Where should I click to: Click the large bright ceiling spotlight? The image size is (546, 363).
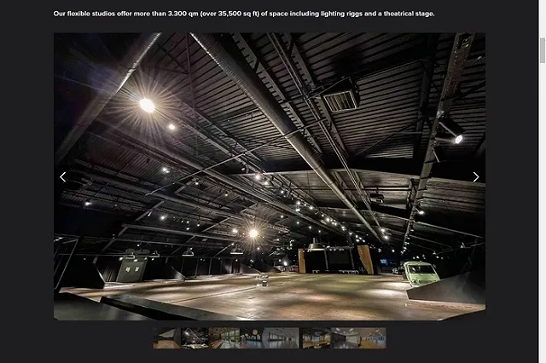[147, 105]
